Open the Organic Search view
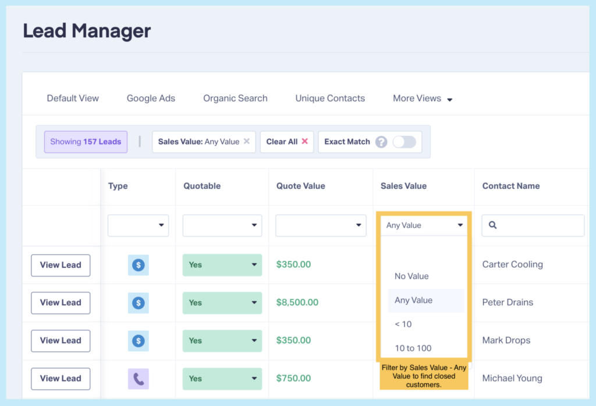The width and height of the screenshot is (596, 406). click(235, 98)
